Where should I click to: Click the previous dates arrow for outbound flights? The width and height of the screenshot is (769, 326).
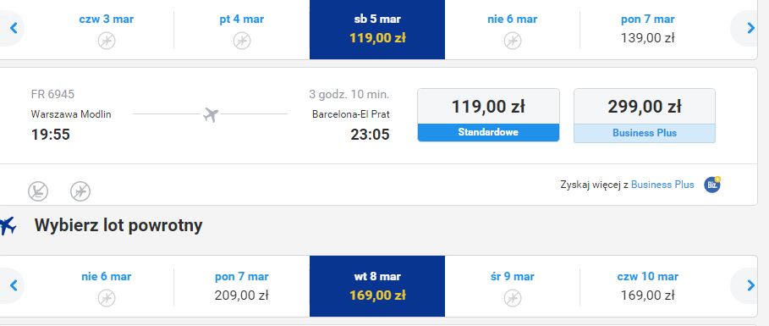click(14, 29)
